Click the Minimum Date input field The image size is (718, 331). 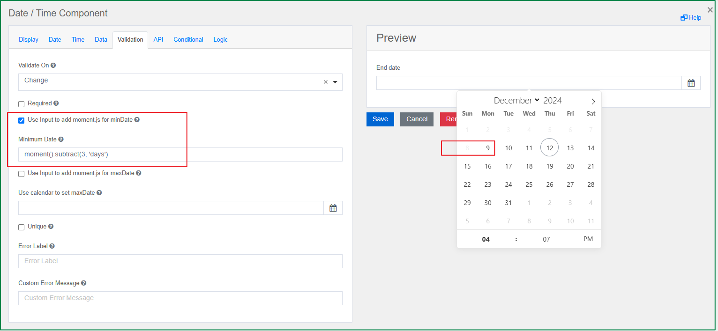tap(180, 154)
